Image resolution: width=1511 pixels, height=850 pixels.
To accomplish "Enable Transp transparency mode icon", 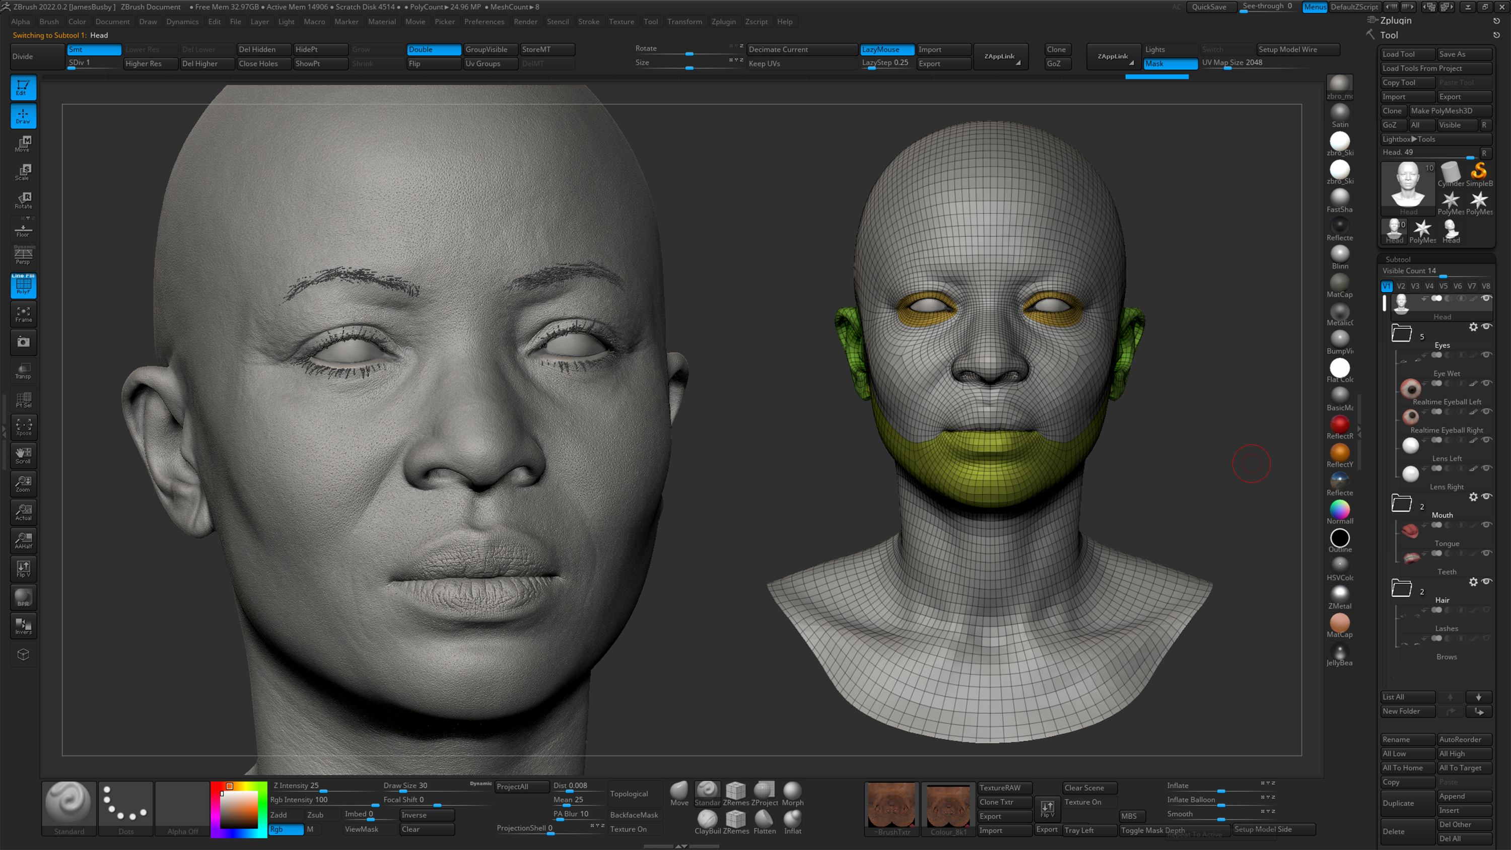I will tap(24, 371).
